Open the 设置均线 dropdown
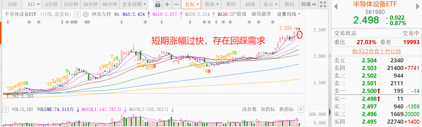 pyautogui.click(x=288, y=14)
